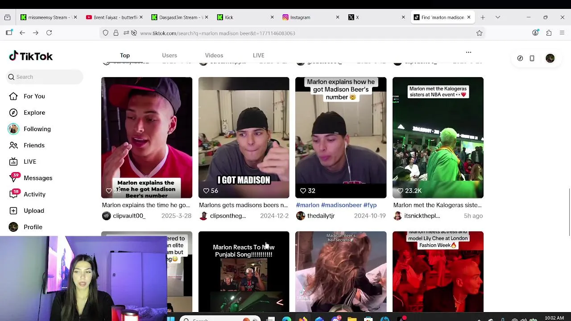This screenshot has width=571, height=321.
Task: Click the TikTok search field
Action: click(x=45, y=77)
